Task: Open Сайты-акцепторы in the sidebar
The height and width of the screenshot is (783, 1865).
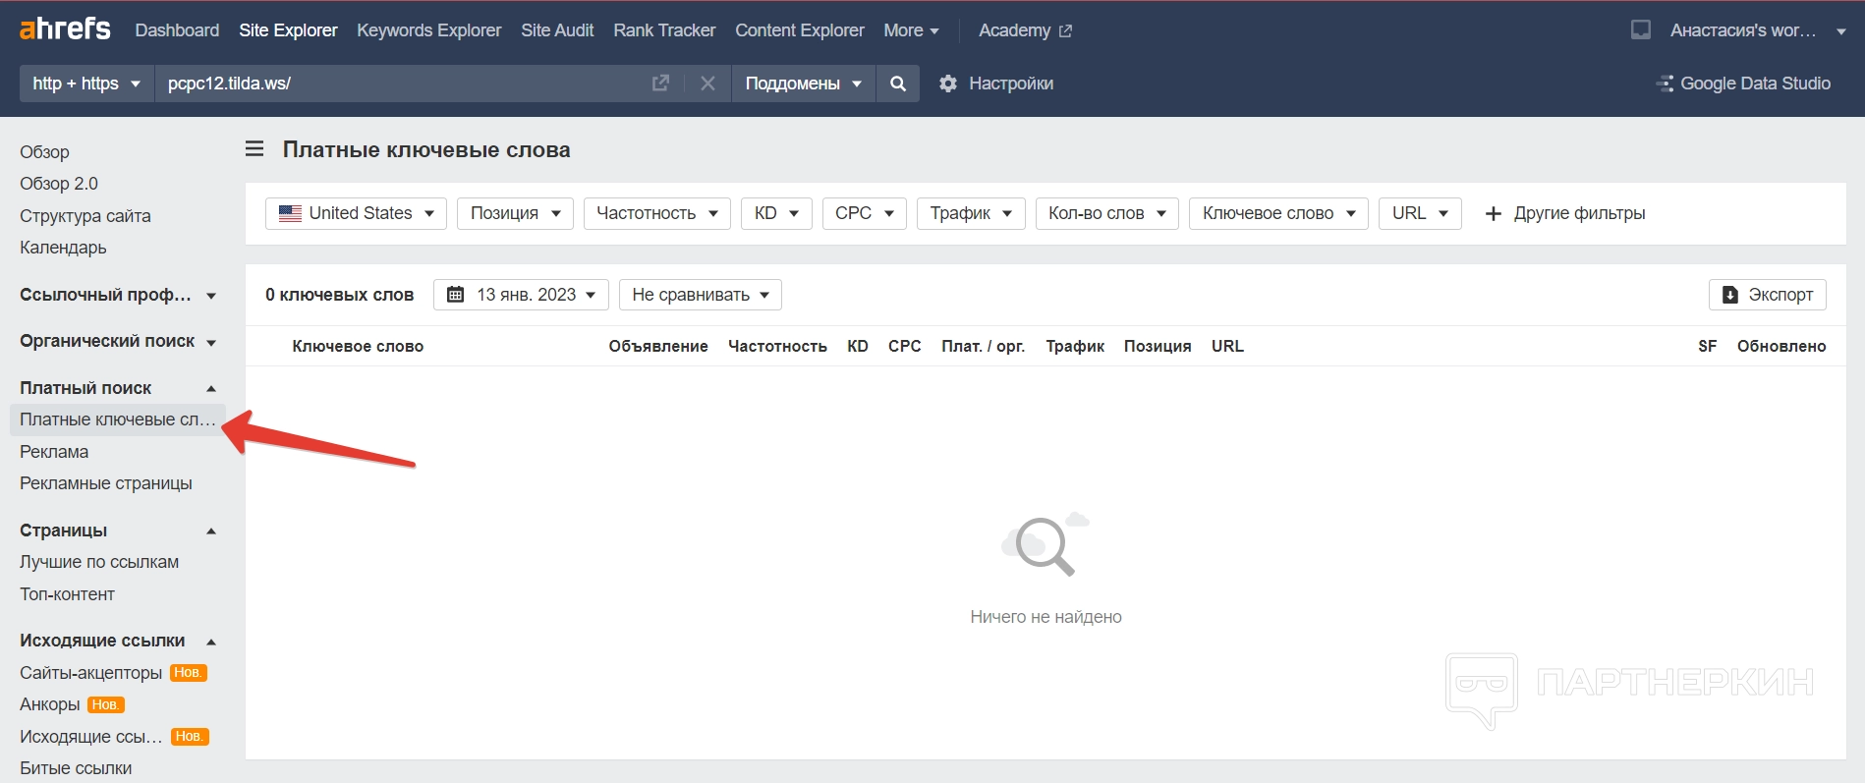Action: click(x=91, y=673)
